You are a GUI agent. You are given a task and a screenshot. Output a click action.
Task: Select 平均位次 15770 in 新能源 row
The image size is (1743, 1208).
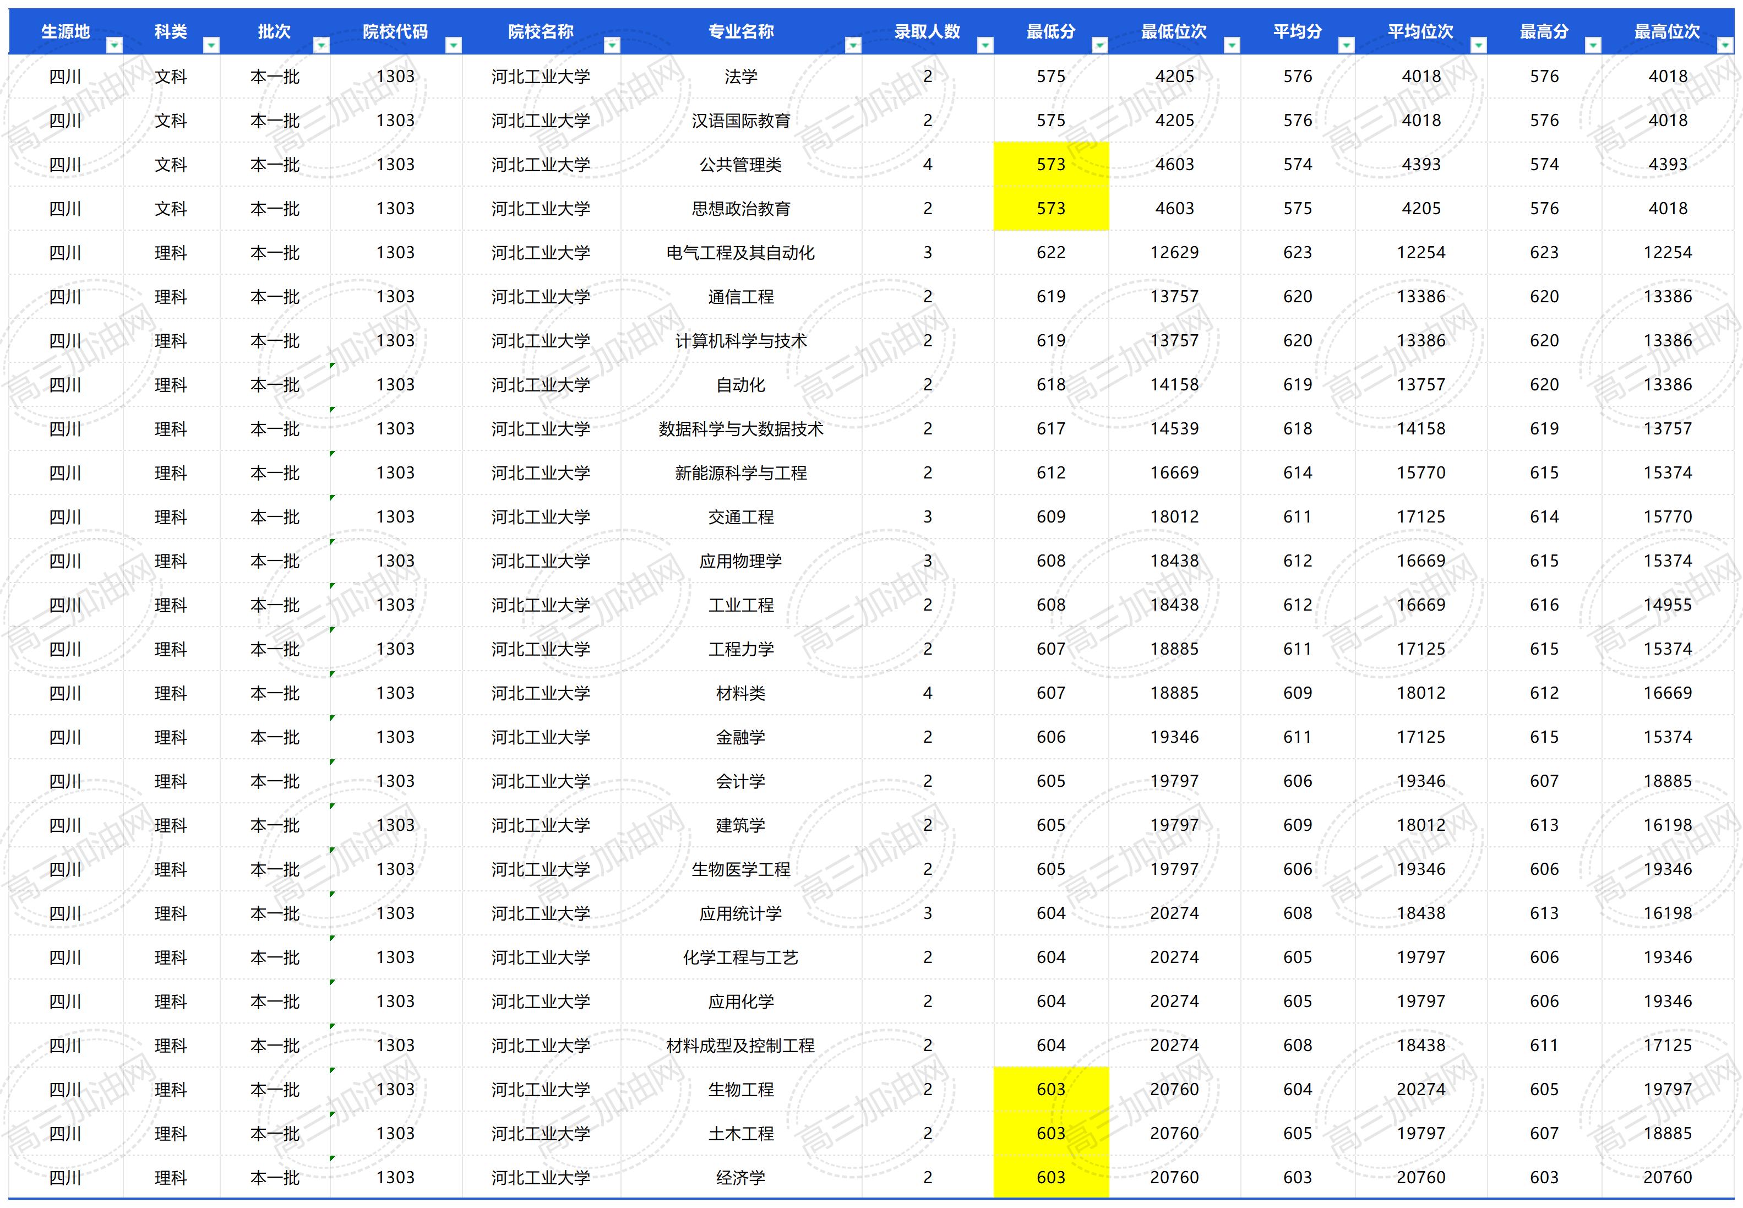pos(1421,473)
